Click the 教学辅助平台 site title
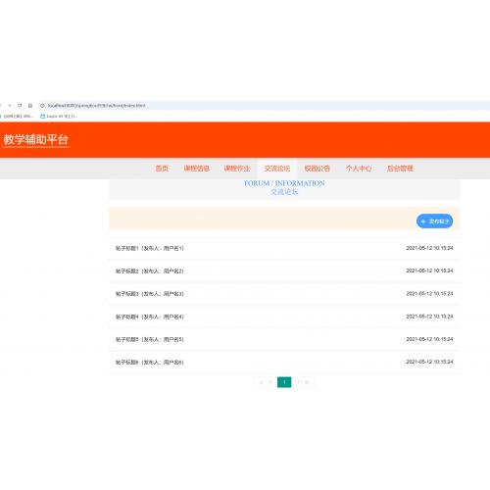The image size is (490, 490). (35, 139)
